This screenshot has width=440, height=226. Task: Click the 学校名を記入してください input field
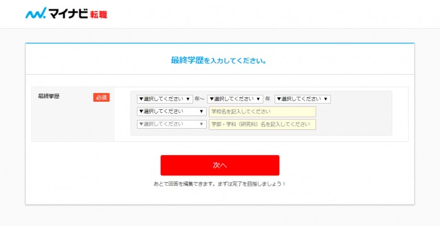pyautogui.click(x=262, y=112)
